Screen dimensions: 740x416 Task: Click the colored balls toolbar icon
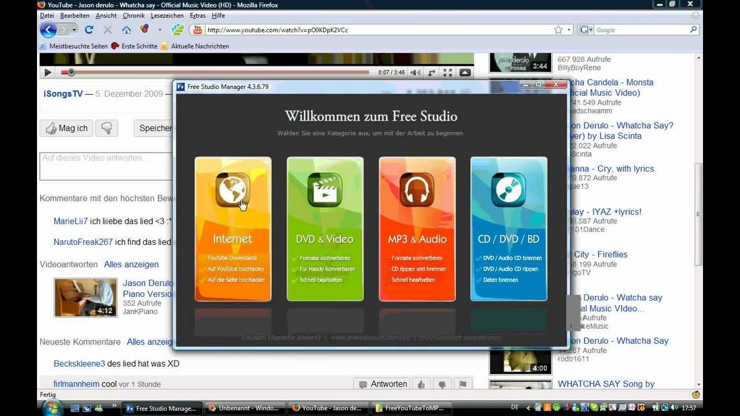point(145,29)
